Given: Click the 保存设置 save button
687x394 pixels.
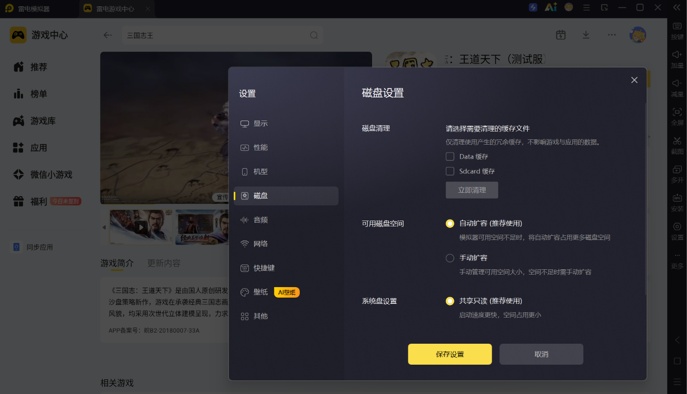Looking at the screenshot, I should (450, 354).
